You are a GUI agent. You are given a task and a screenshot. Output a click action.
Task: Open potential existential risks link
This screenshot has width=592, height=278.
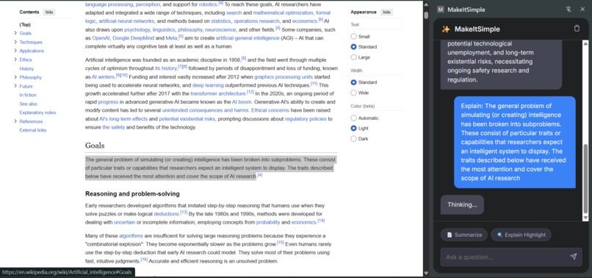pos(187,119)
